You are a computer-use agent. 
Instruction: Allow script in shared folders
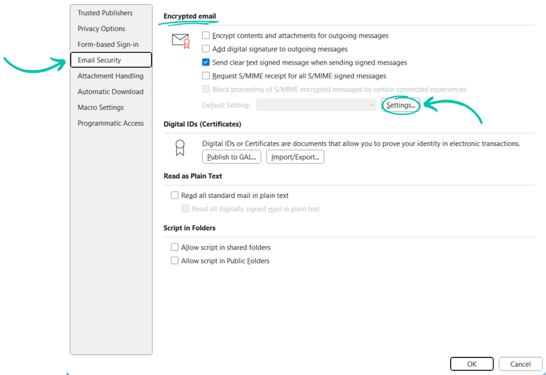[x=175, y=247]
